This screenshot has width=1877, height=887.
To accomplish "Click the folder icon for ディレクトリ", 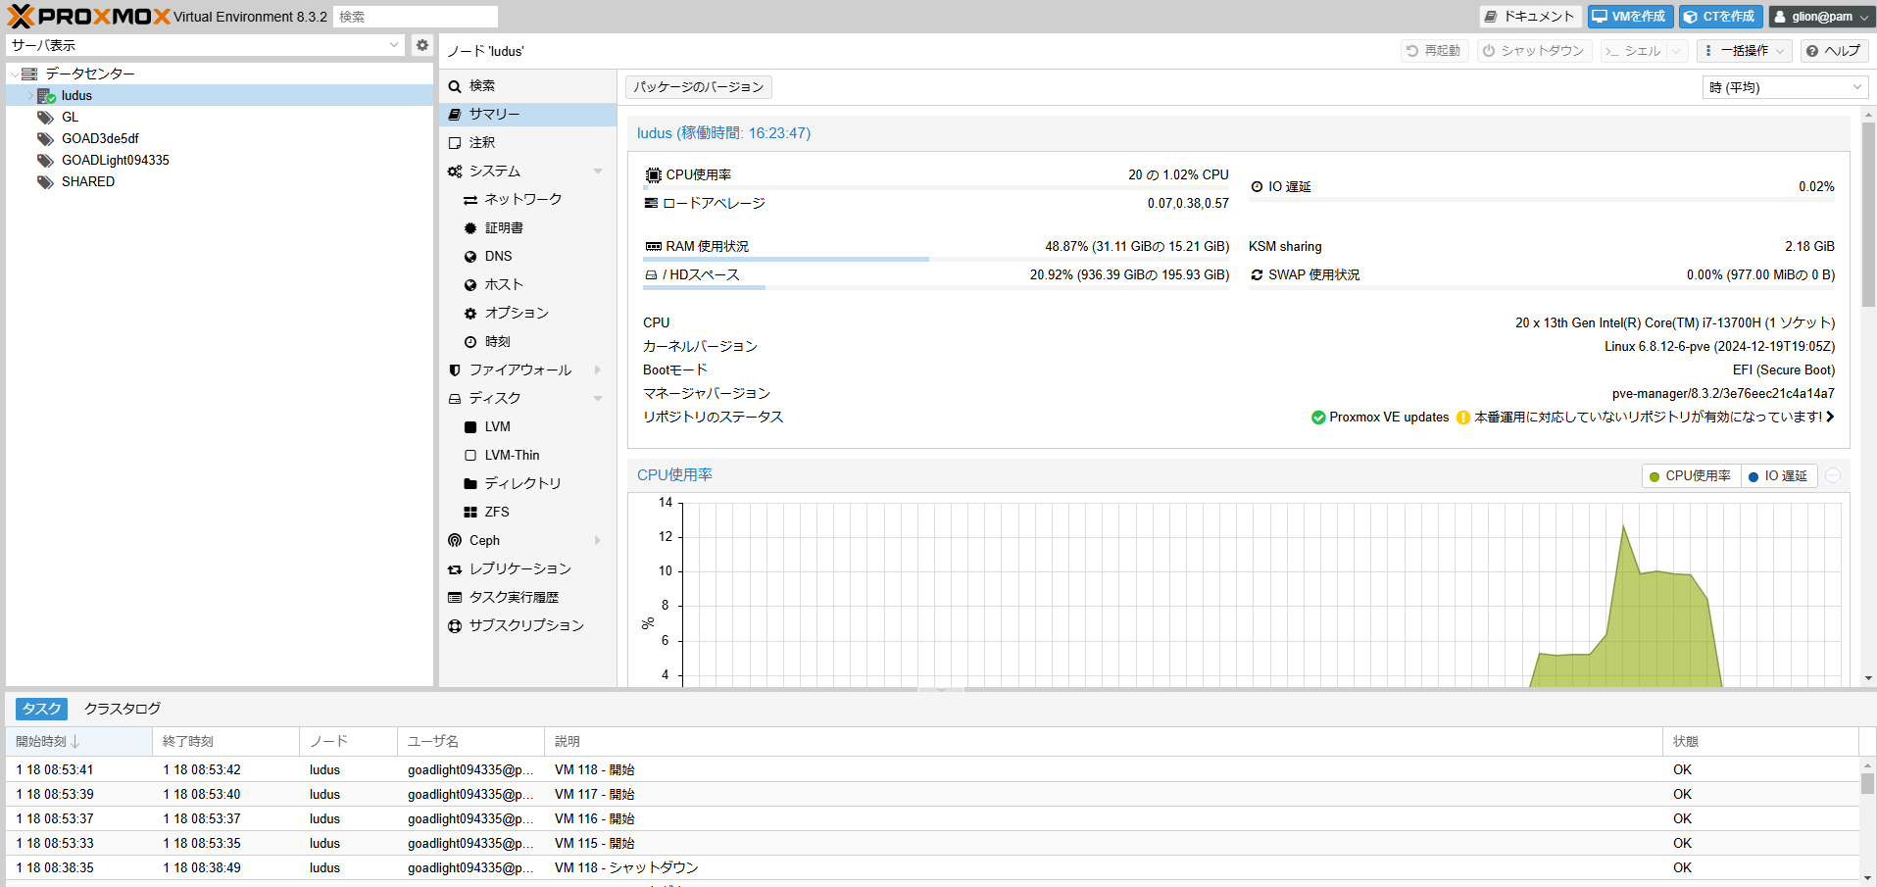I will [x=470, y=484].
